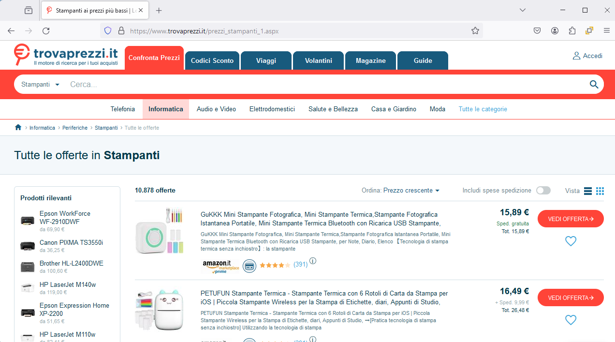Screen dimensions: 615x342
Task: Open extensions puzzle icon
Action: click(572, 30)
